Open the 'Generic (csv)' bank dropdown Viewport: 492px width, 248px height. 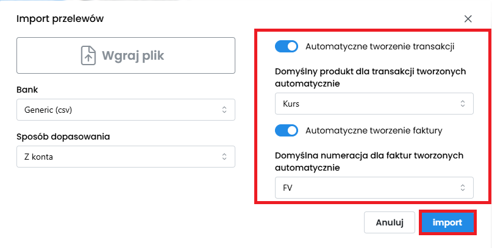(125, 110)
